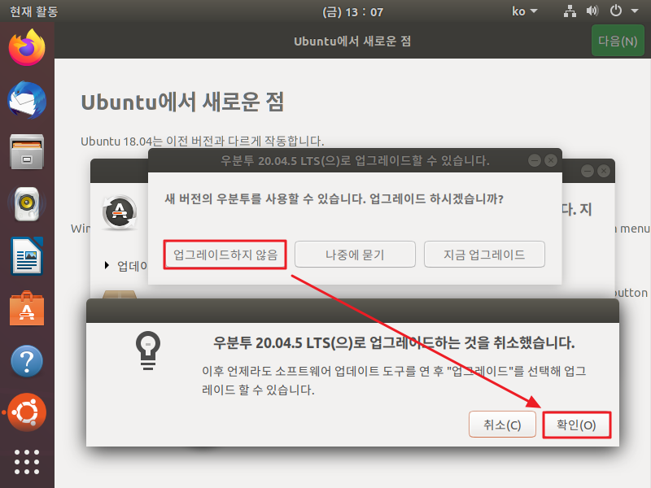Open Rhythmbox music player in dock
This screenshot has height=488, width=651.
27,204
